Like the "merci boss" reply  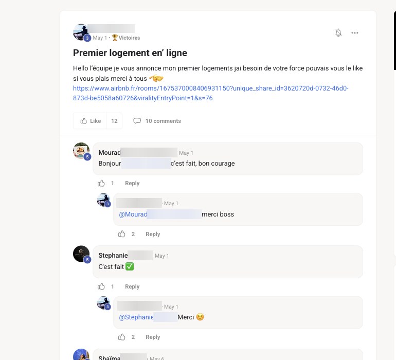point(122,234)
